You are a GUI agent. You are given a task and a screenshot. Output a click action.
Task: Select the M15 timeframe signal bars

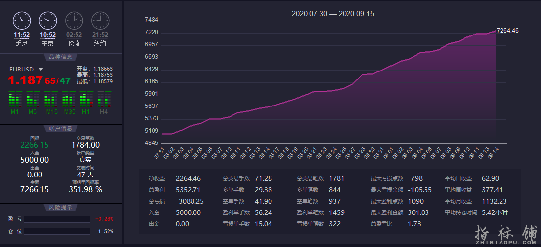click(52, 100)
